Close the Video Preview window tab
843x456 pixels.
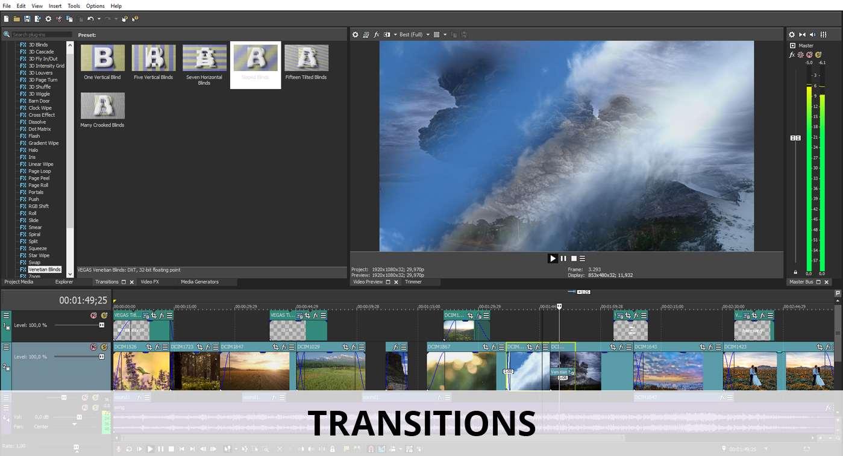tap(396, 282)
